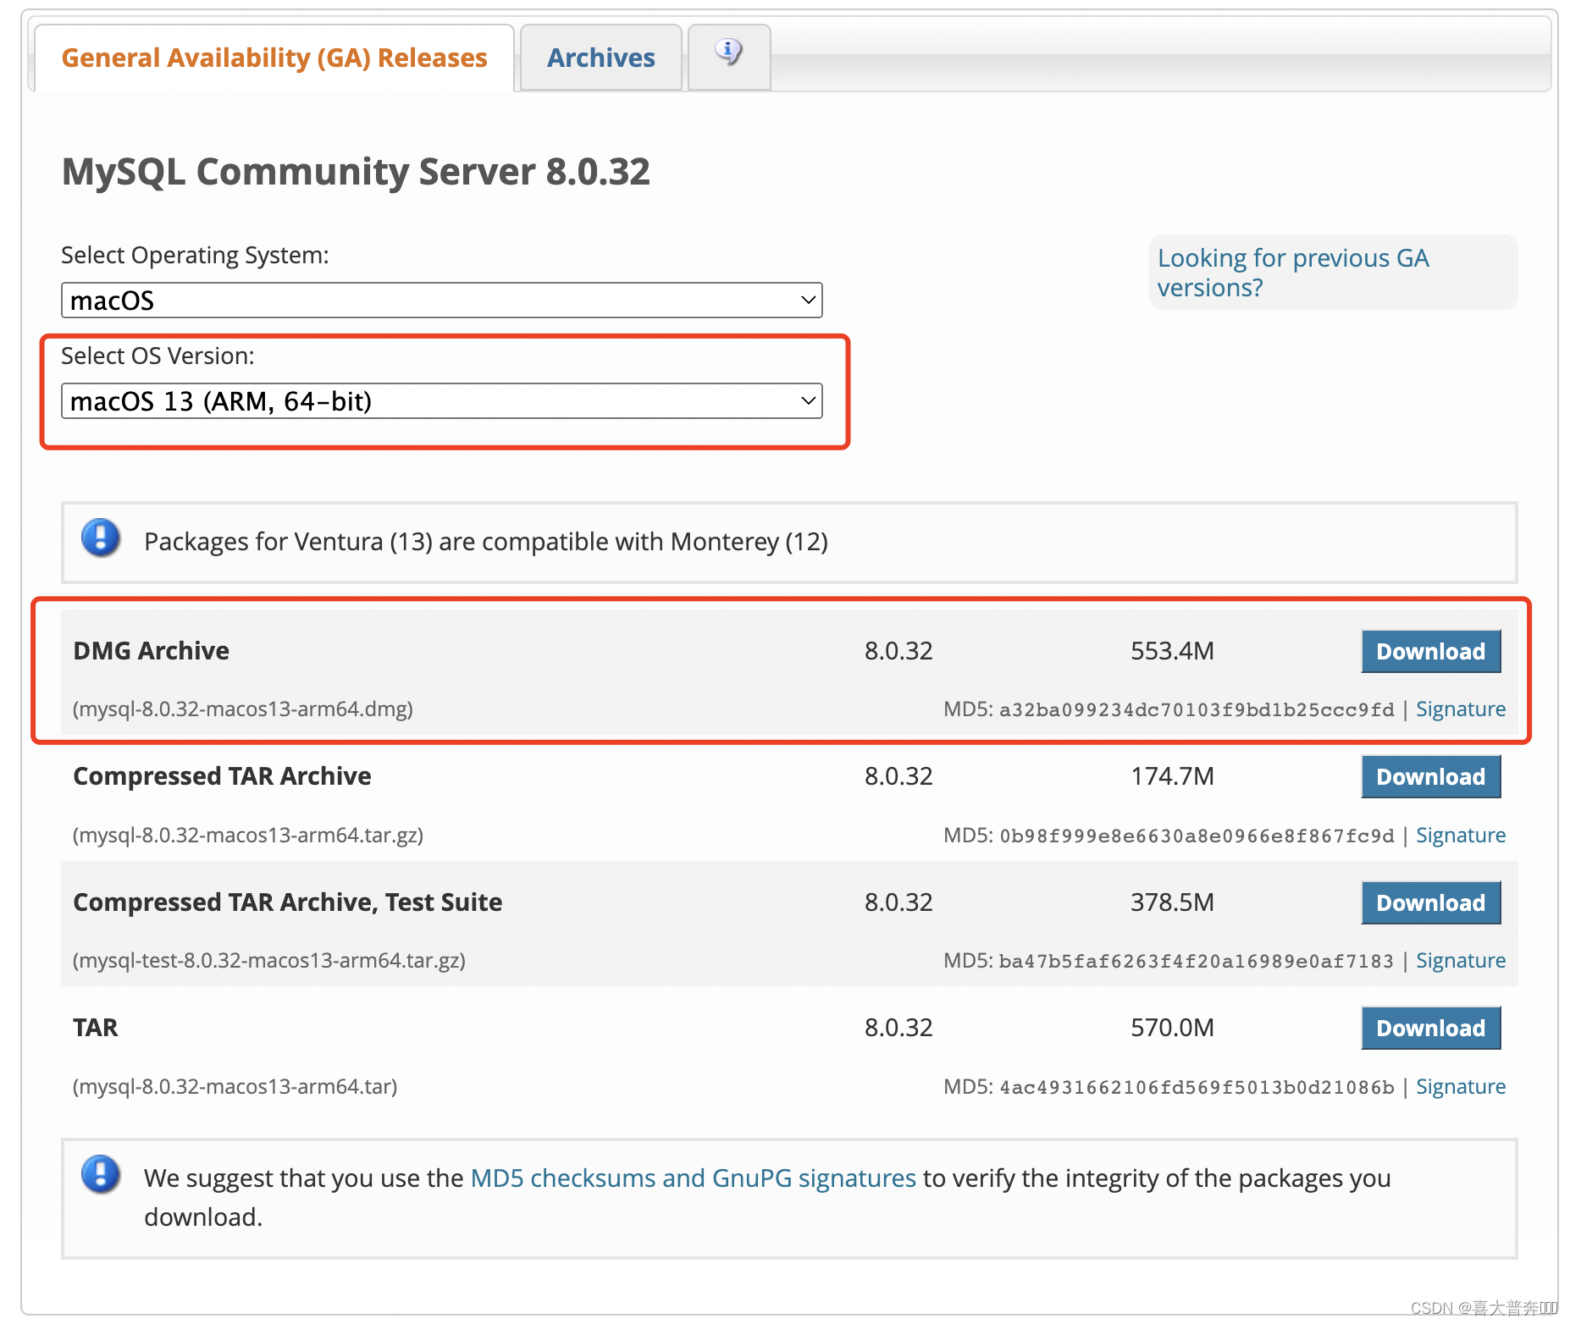
Task: Click the 8.0.32 version in DMG Archive row
Action: click(x=898, y=651)
